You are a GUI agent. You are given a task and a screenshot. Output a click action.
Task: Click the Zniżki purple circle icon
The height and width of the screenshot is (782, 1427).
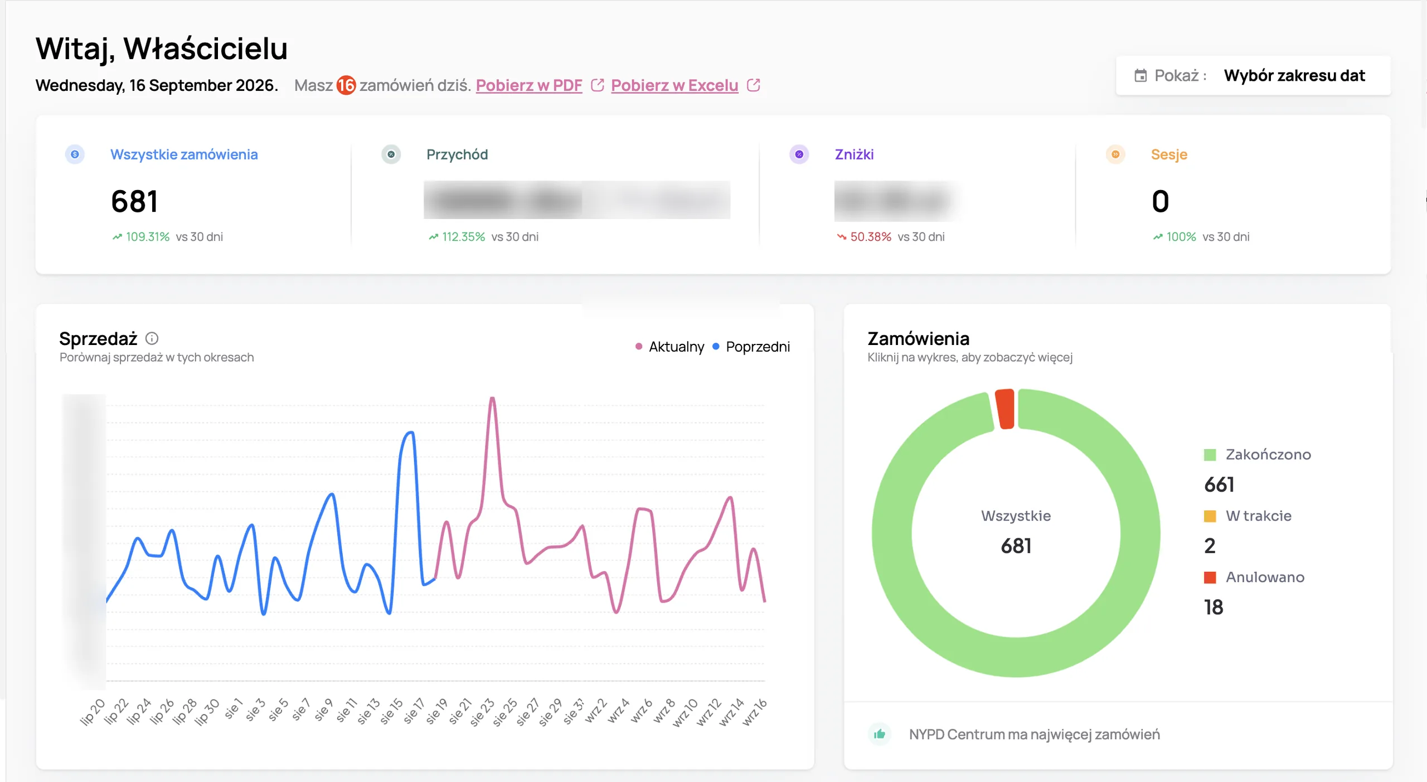[x=799, y=154]
